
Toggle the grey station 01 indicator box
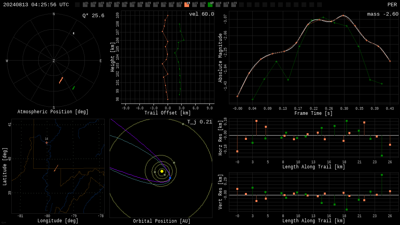(x=85, y=5)
